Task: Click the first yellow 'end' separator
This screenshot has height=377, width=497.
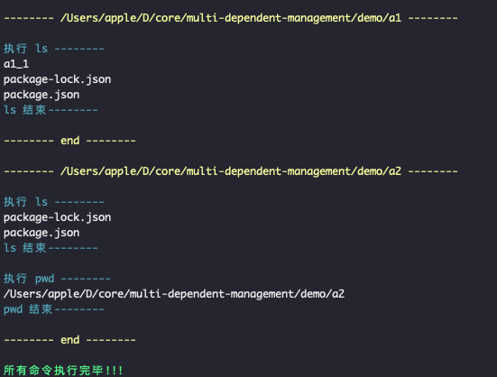Action: (69, 141)
